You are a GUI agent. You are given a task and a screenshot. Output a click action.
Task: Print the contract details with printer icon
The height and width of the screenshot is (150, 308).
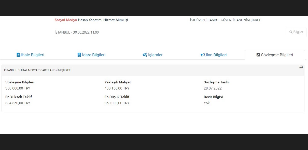[301, 67]
